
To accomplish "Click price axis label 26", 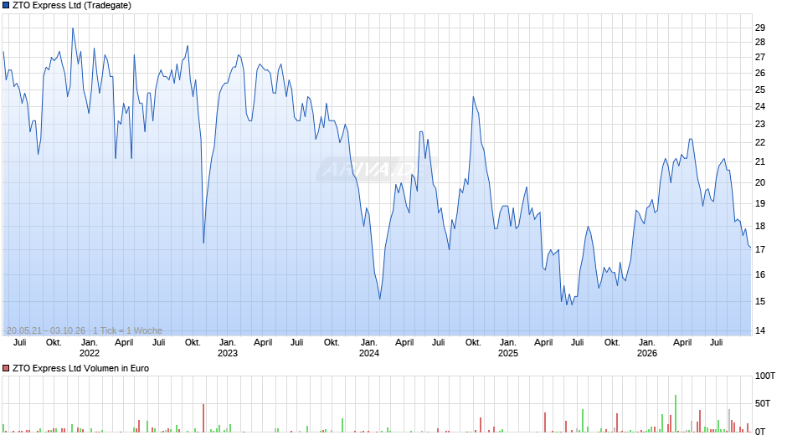I will coord(760,74).
